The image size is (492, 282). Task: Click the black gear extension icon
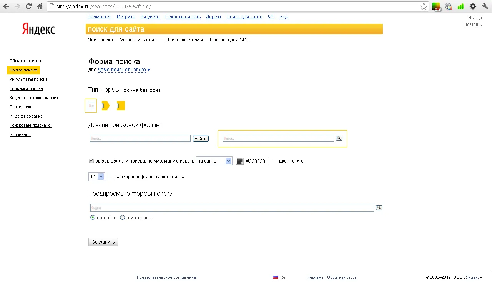(x=473, y=6)
